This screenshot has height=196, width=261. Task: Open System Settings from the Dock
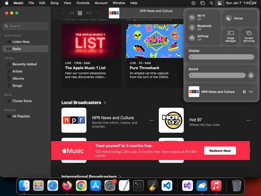tap(110, 186)
